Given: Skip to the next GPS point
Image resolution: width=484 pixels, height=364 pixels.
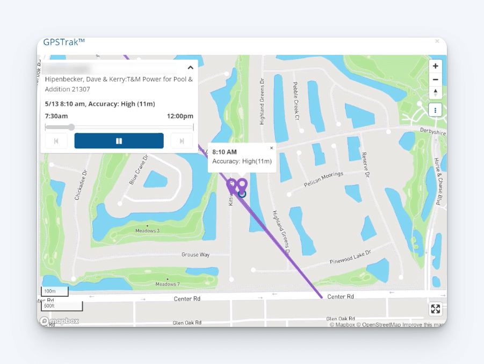Looking at the screenshot, I should [182, 141].
